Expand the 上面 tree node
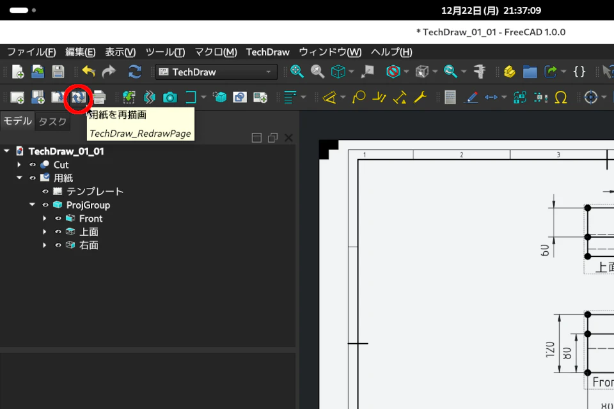The image size is (614, 409). point(45,232)
